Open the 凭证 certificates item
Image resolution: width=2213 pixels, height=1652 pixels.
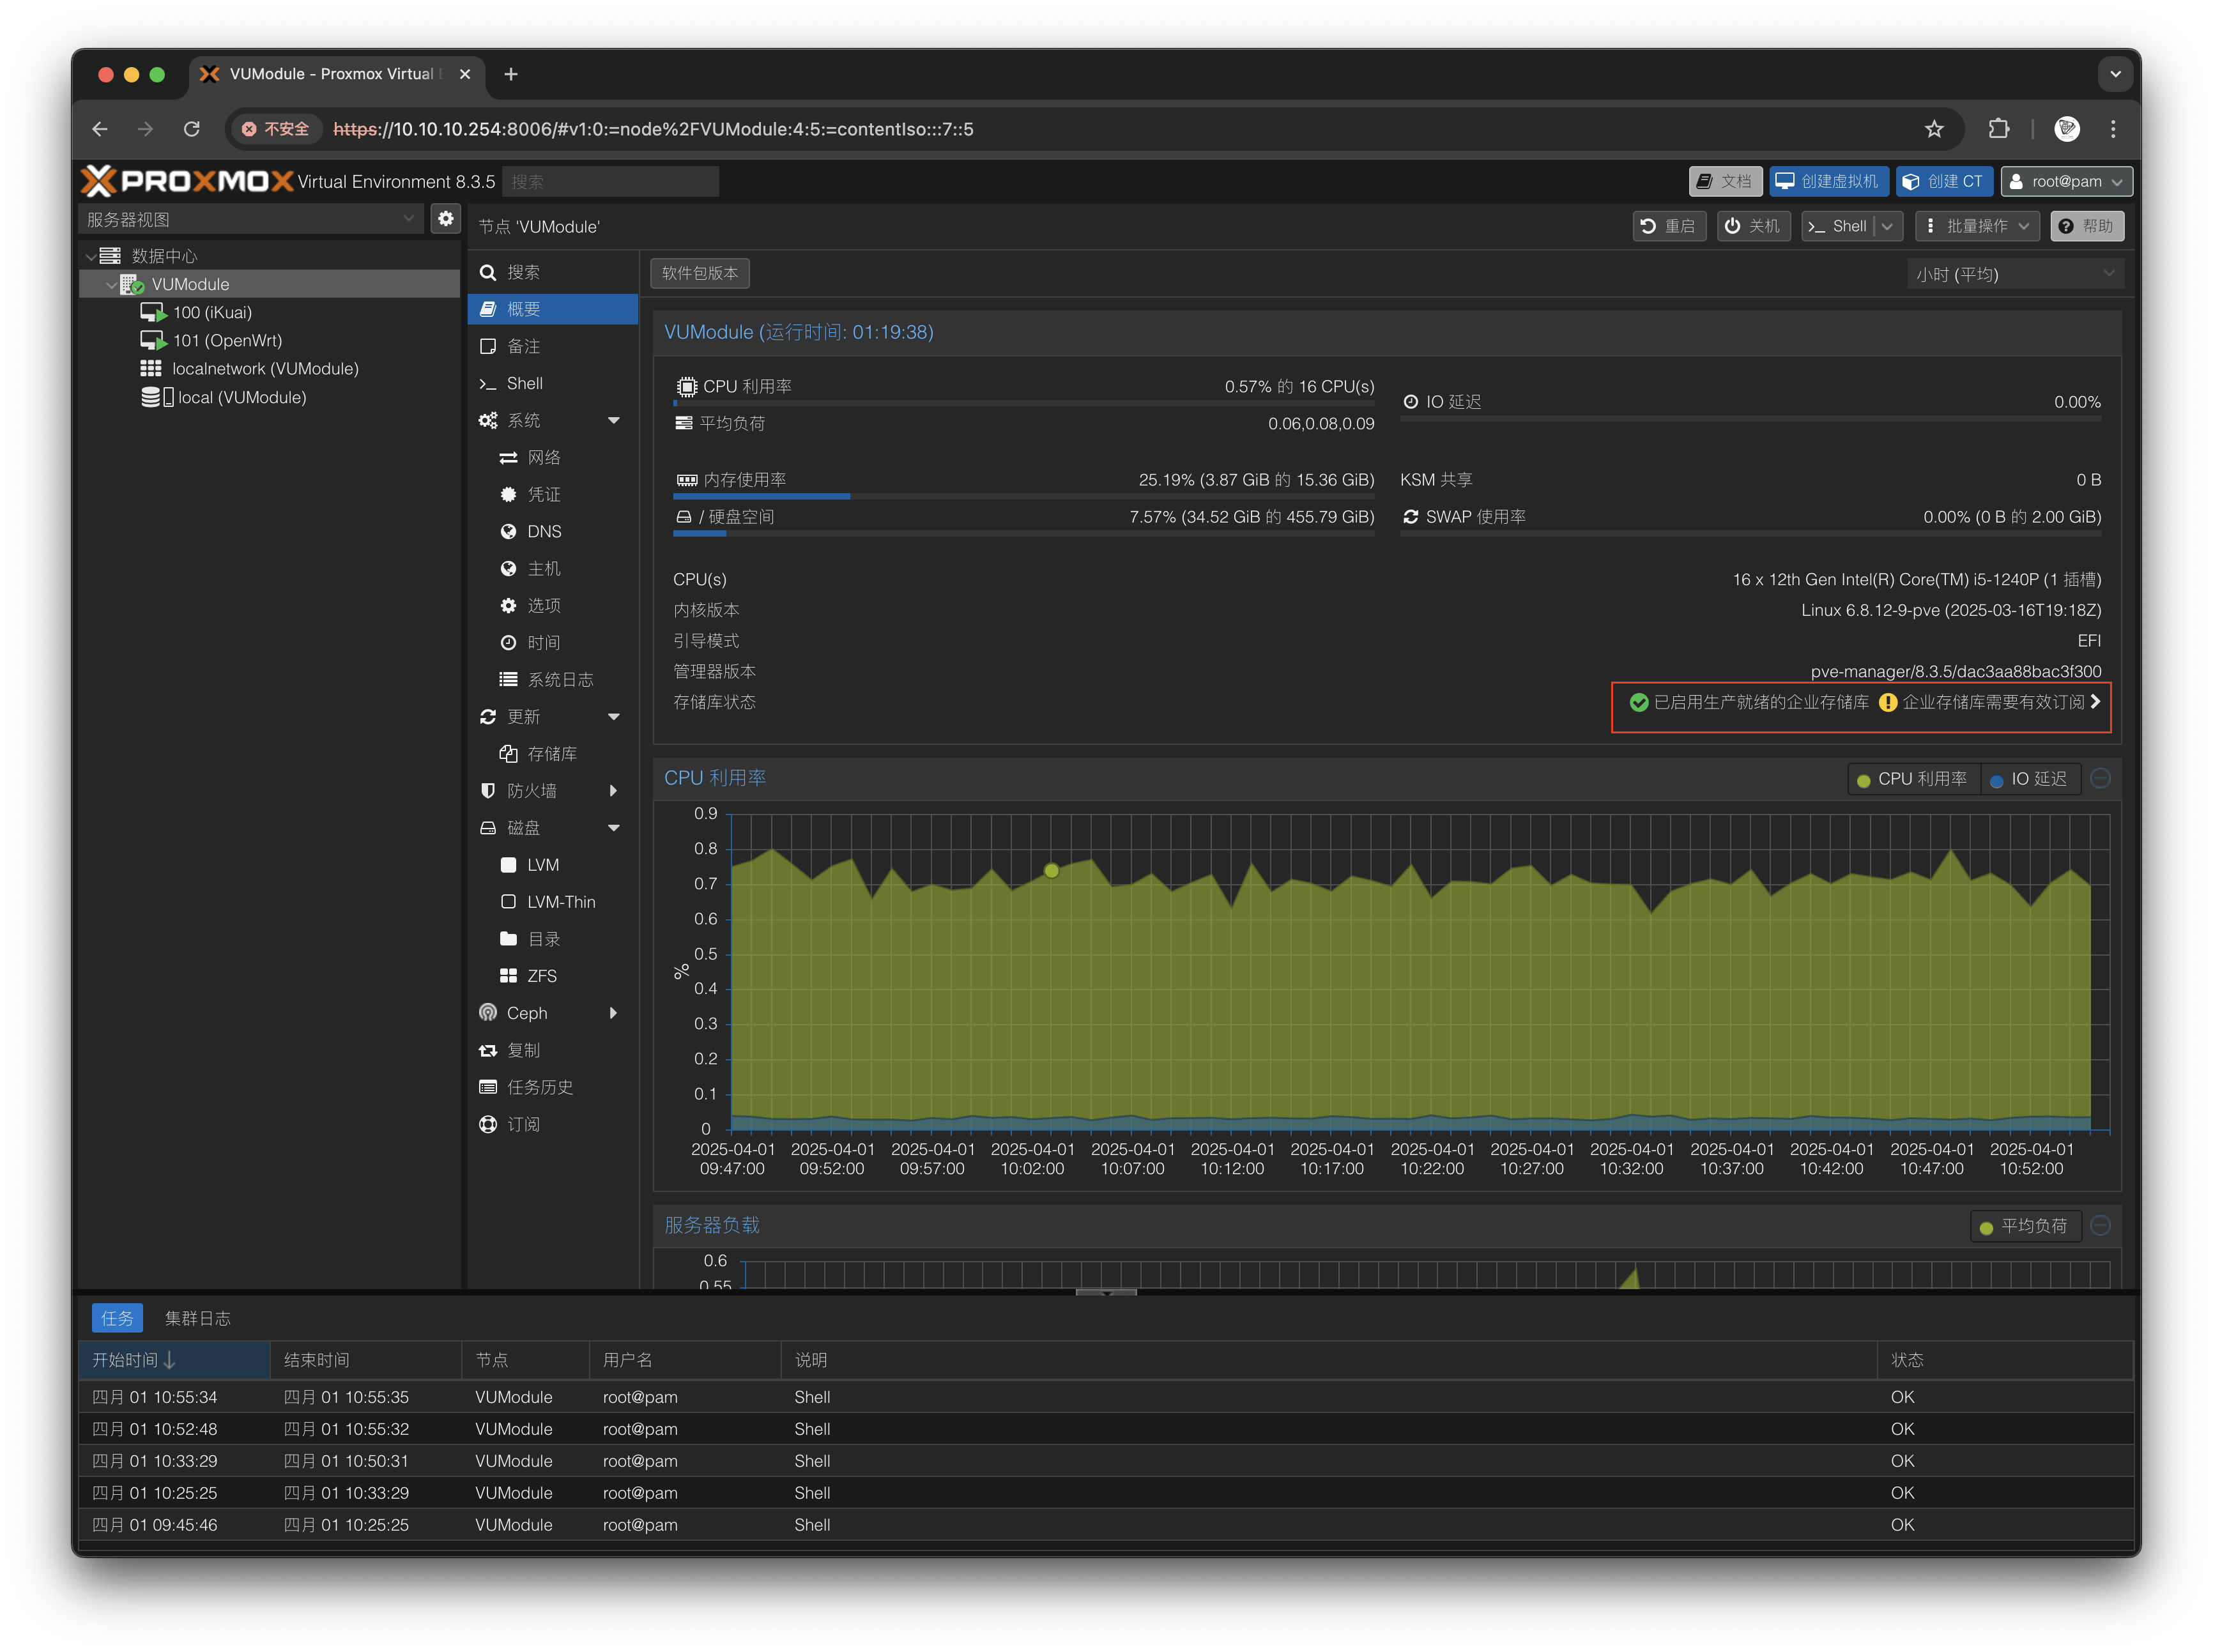pyautogui.click(x=543, y=494)
